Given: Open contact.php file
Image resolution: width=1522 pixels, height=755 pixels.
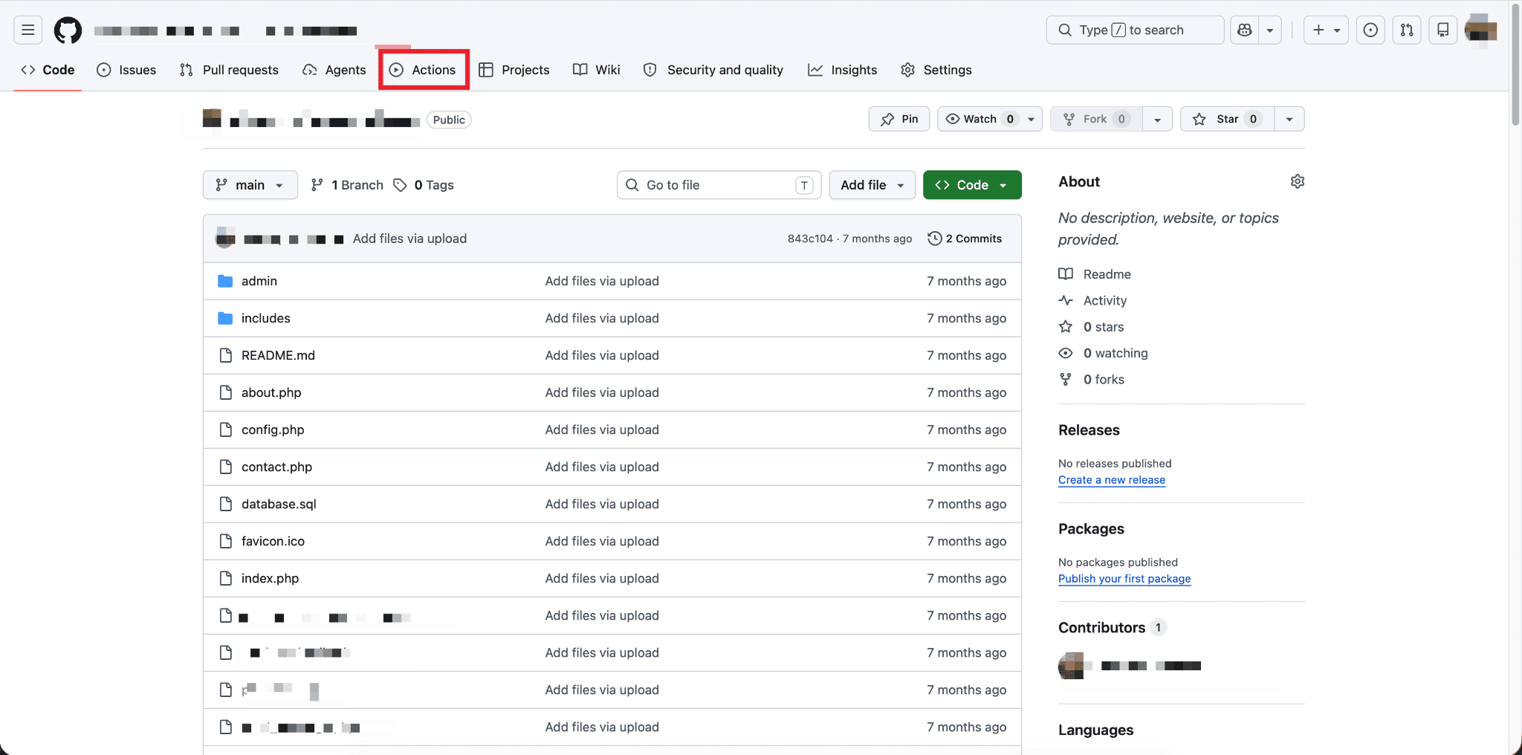Looking at the screenshot, I should point(276,467).
